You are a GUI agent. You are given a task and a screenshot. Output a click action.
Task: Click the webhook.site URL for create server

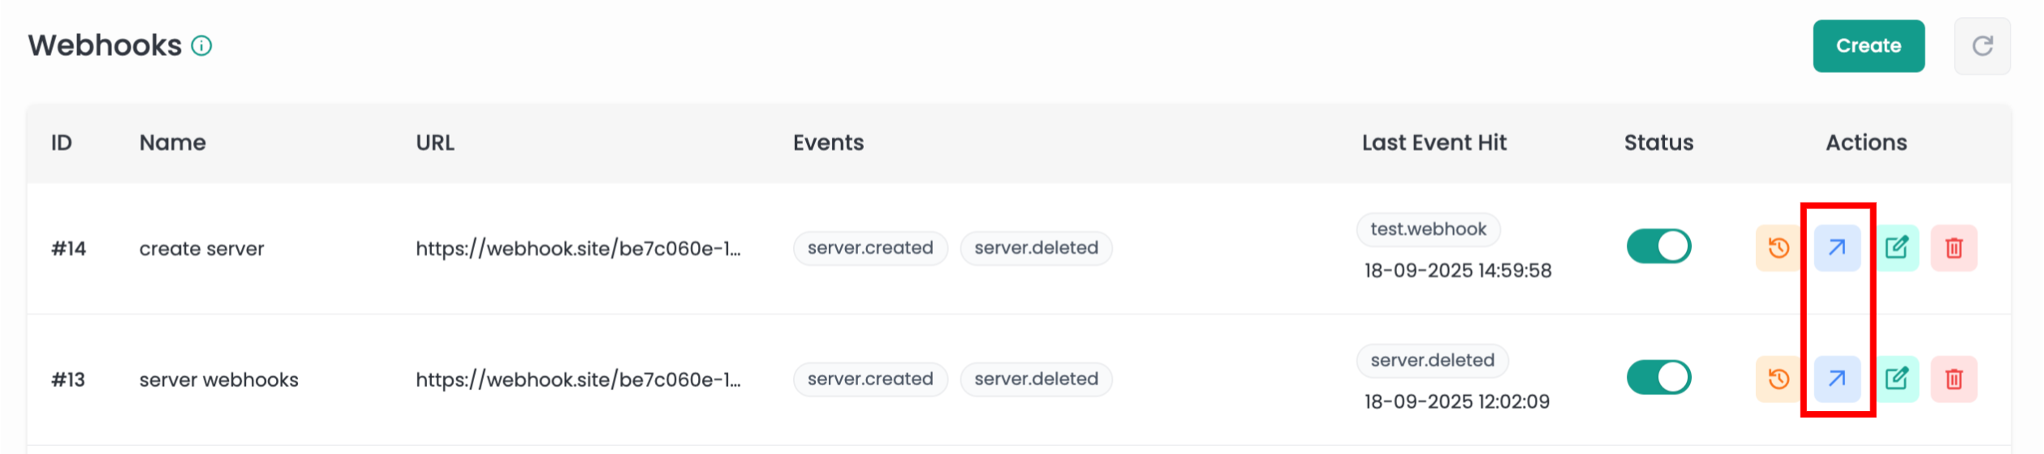(578, 249)
